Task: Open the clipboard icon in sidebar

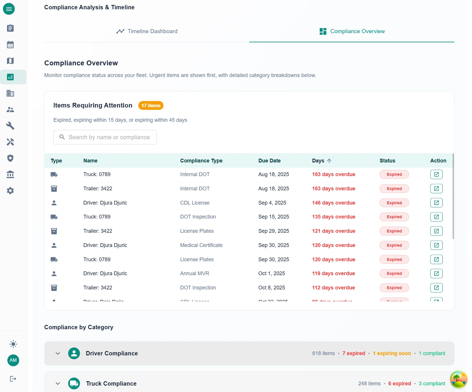Action: click(10, 28)
